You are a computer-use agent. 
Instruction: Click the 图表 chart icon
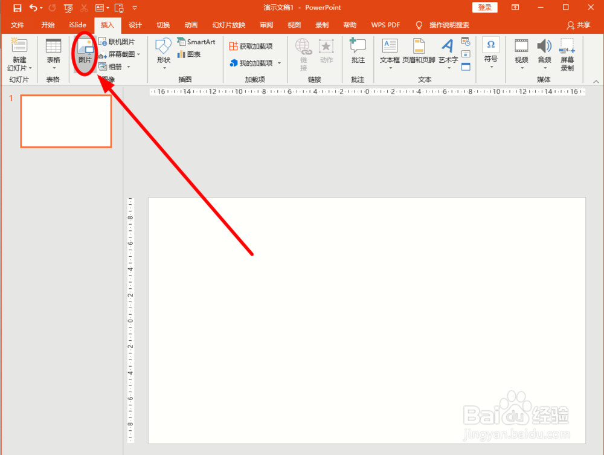pyautogui.click(x=181, y=54)
